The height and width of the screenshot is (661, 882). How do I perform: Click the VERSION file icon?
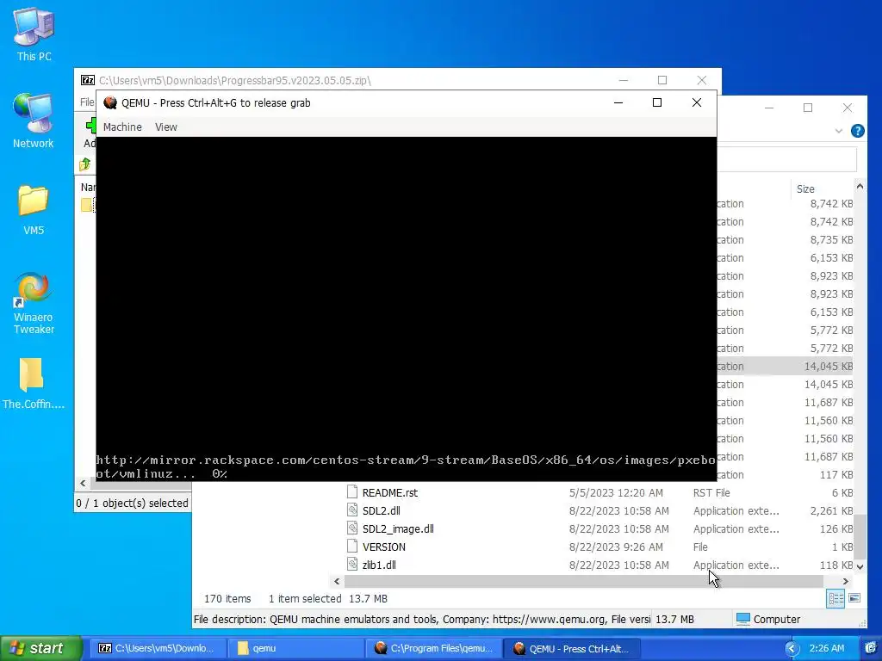[x=352, y=547]
